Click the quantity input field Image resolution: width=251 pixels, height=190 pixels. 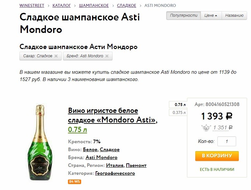[227, 141]
